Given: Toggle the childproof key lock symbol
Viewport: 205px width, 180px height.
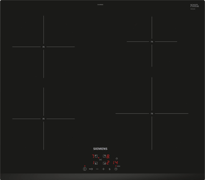Looking at the screenshot, I should coord(91,169).
